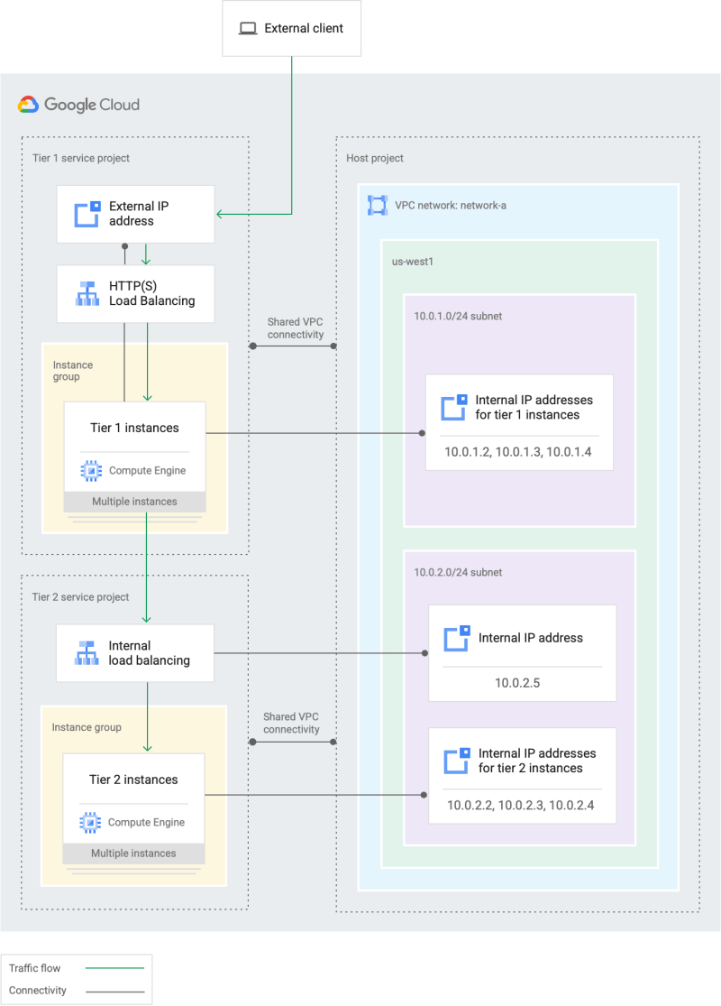This screenshot has width=721, height=1006.
Task: Click the HTTP(S) Load Balancing icon
Action: click(x=87, y=293)
